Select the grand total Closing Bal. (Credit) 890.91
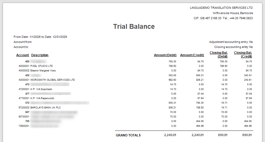This screenshot has height=142, width=265. (x=247, y=135)
